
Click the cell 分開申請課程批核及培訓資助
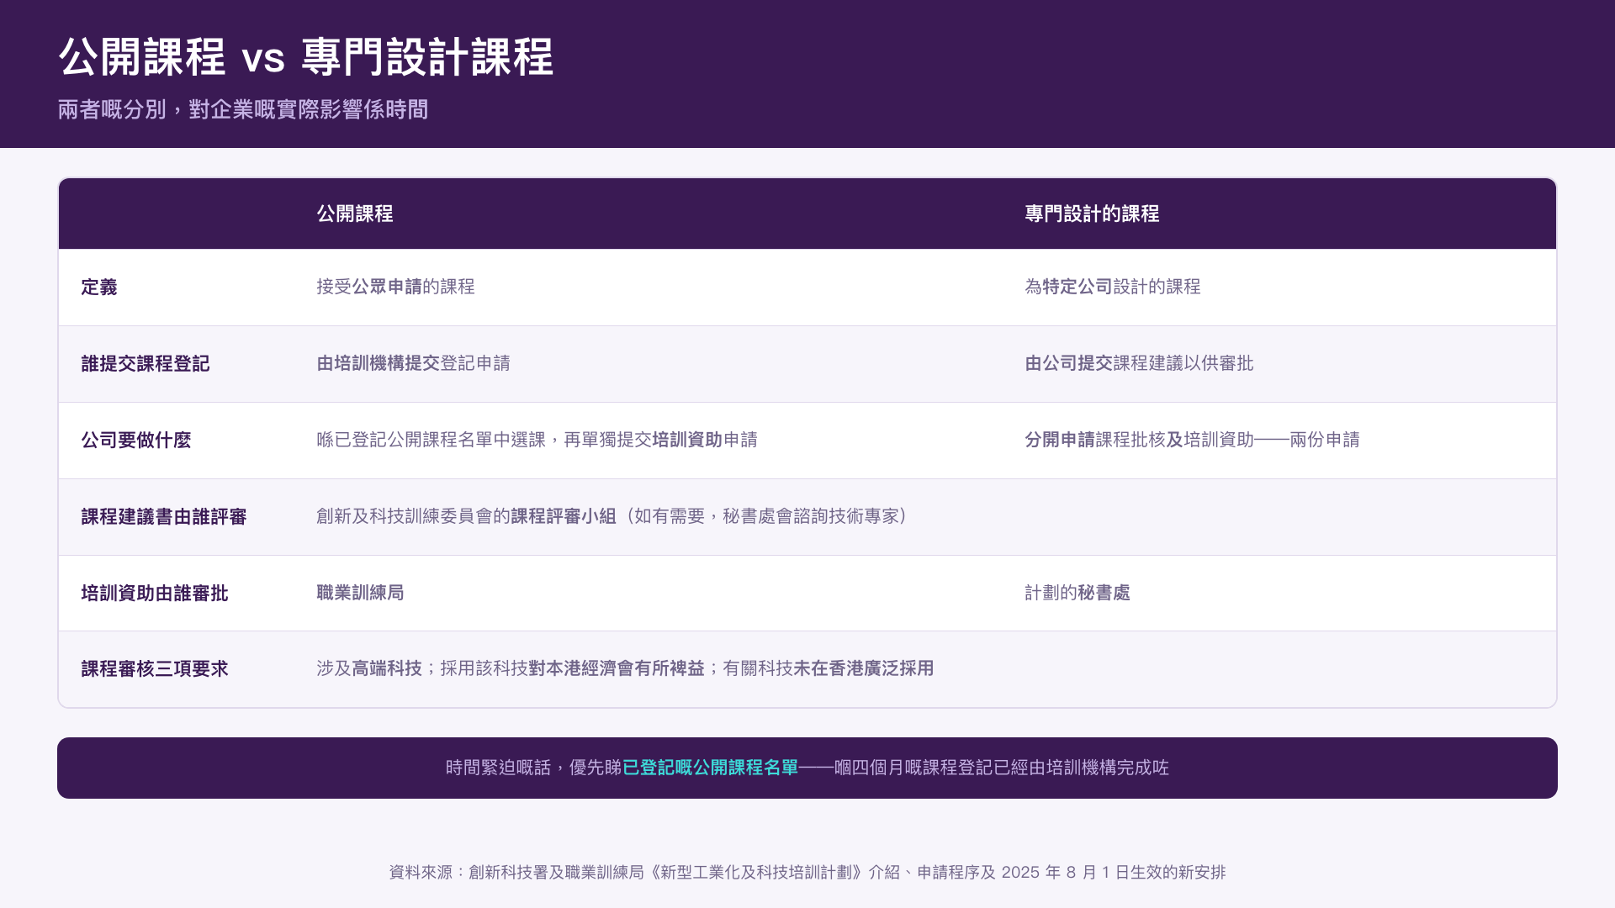1192,440
